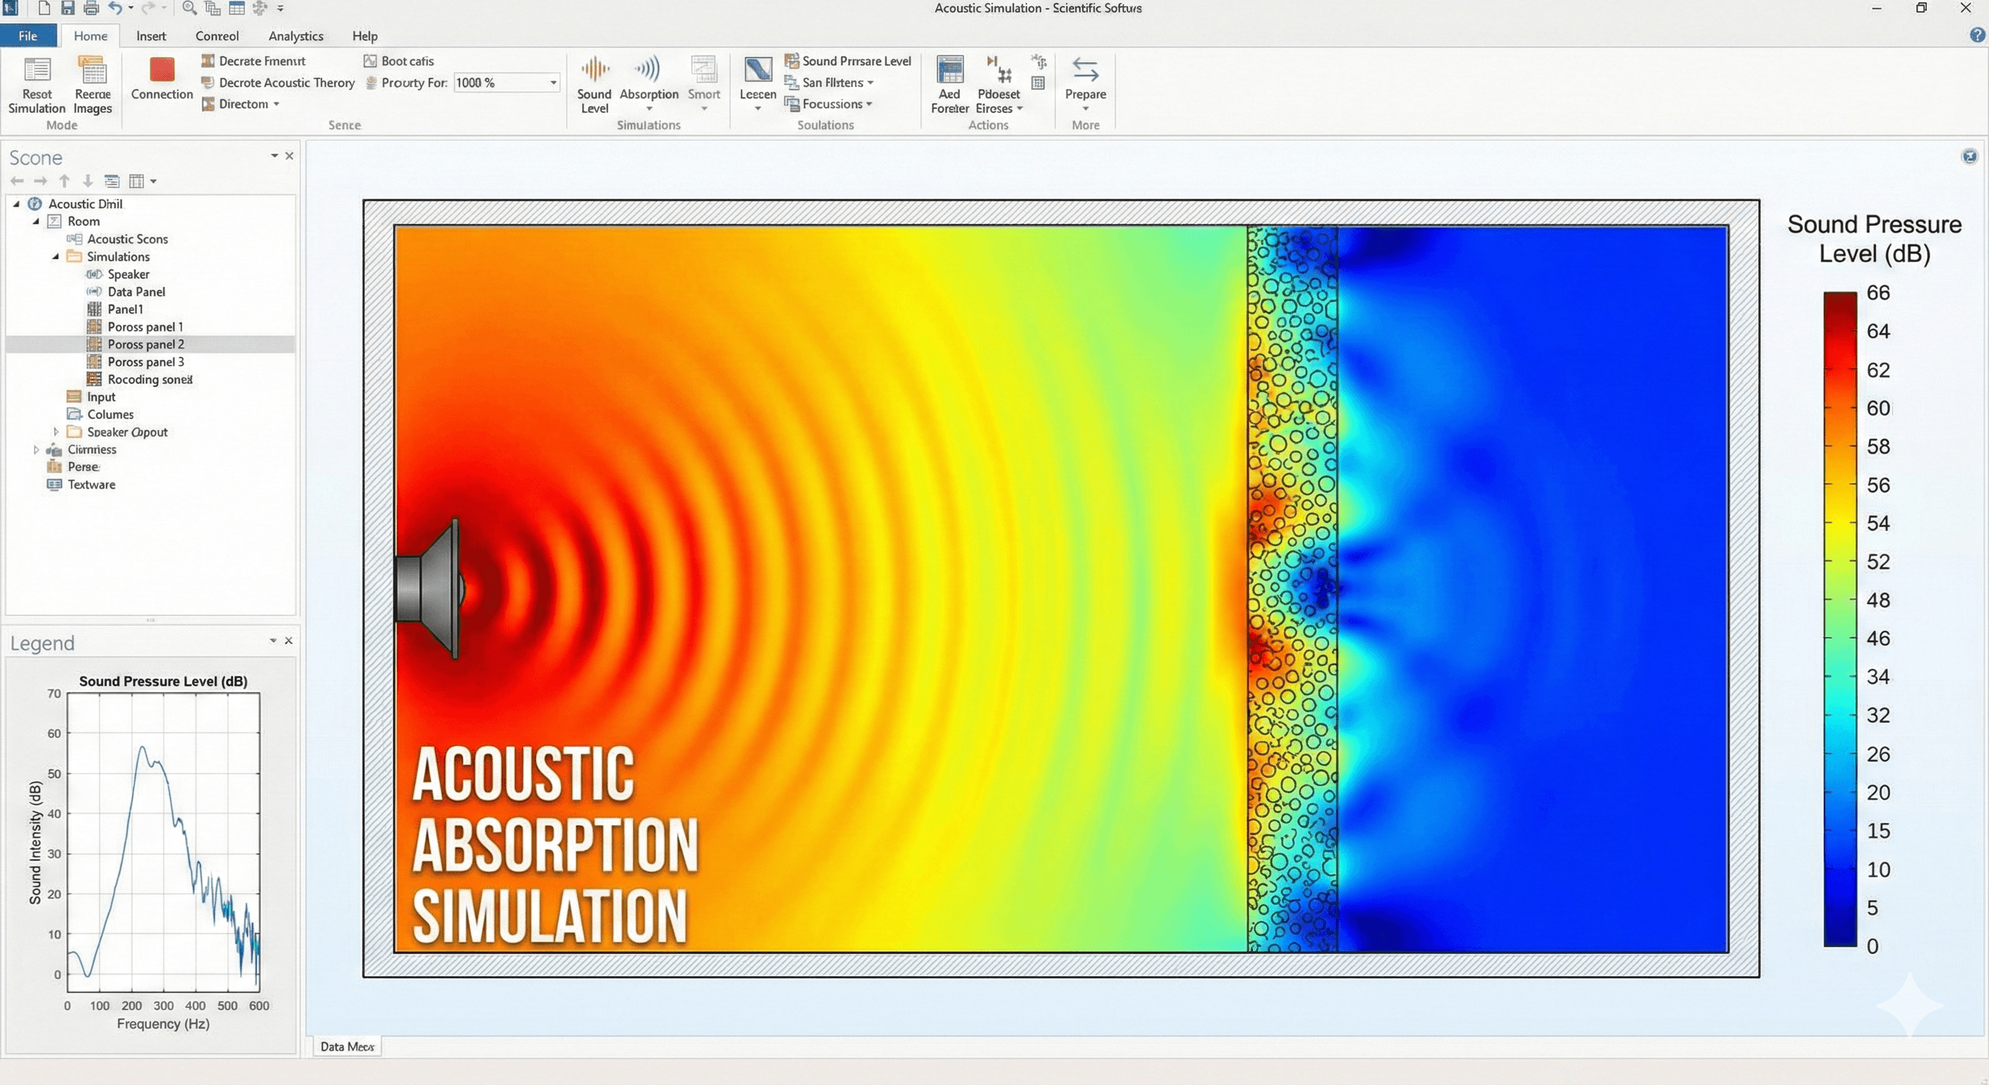Expand the Speaker Opout folder

tap(56, 432)
